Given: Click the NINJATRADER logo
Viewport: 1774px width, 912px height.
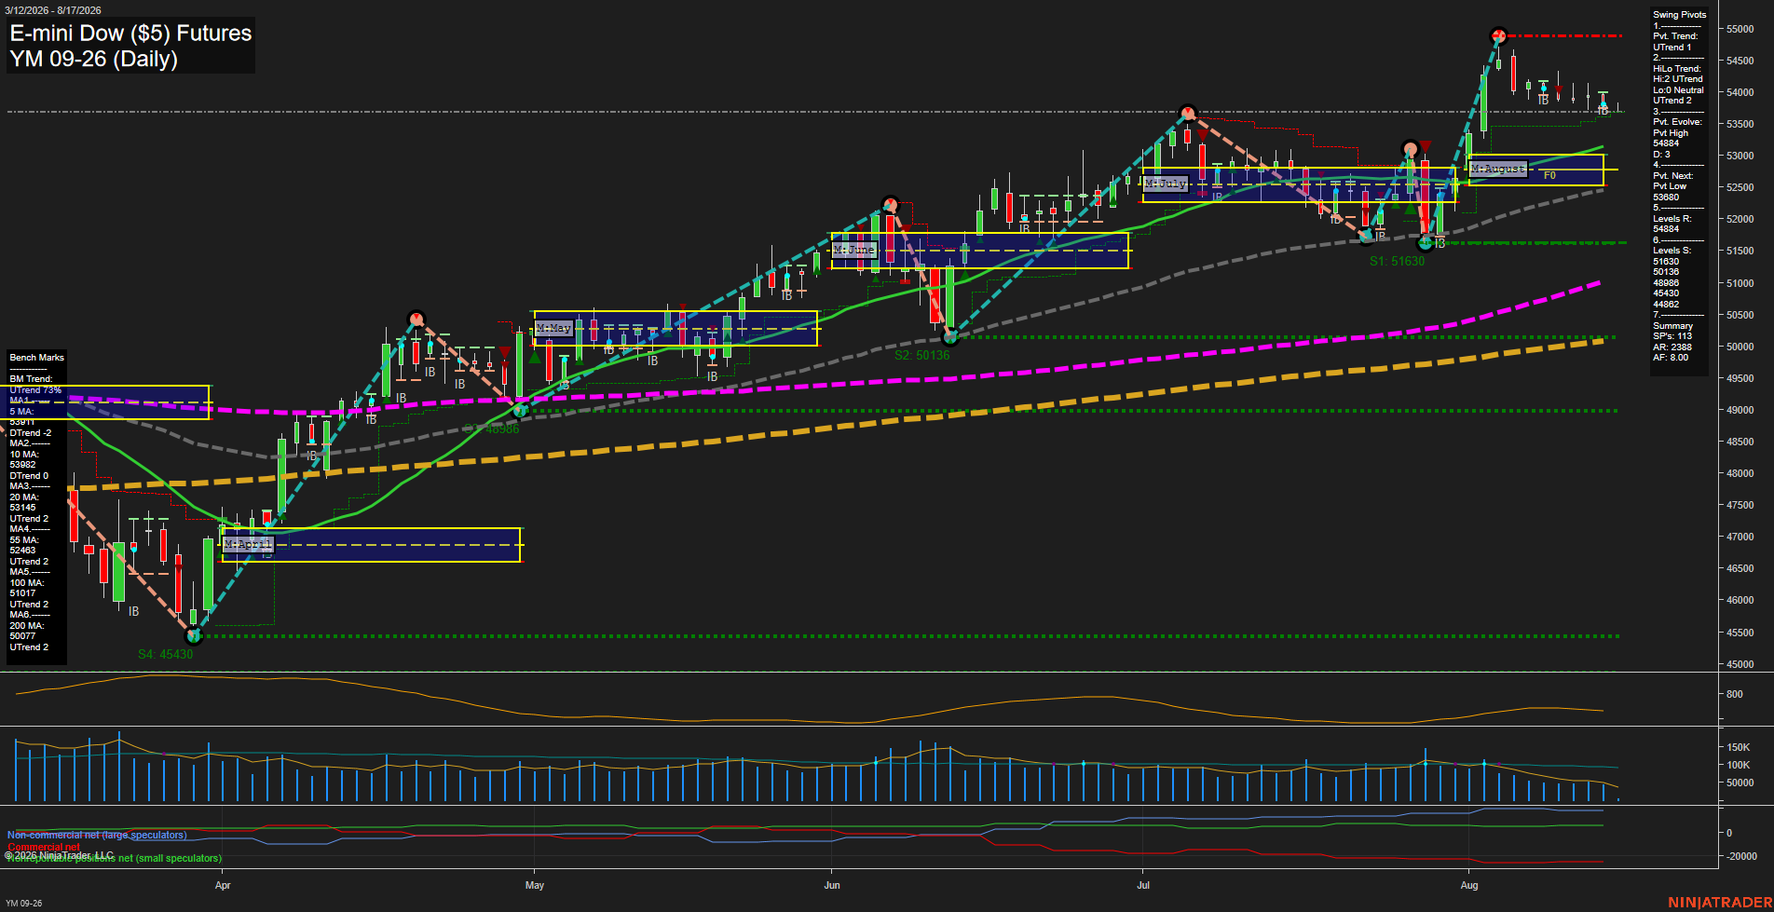Looking at the screenshot, I should tap(1720, 902).
